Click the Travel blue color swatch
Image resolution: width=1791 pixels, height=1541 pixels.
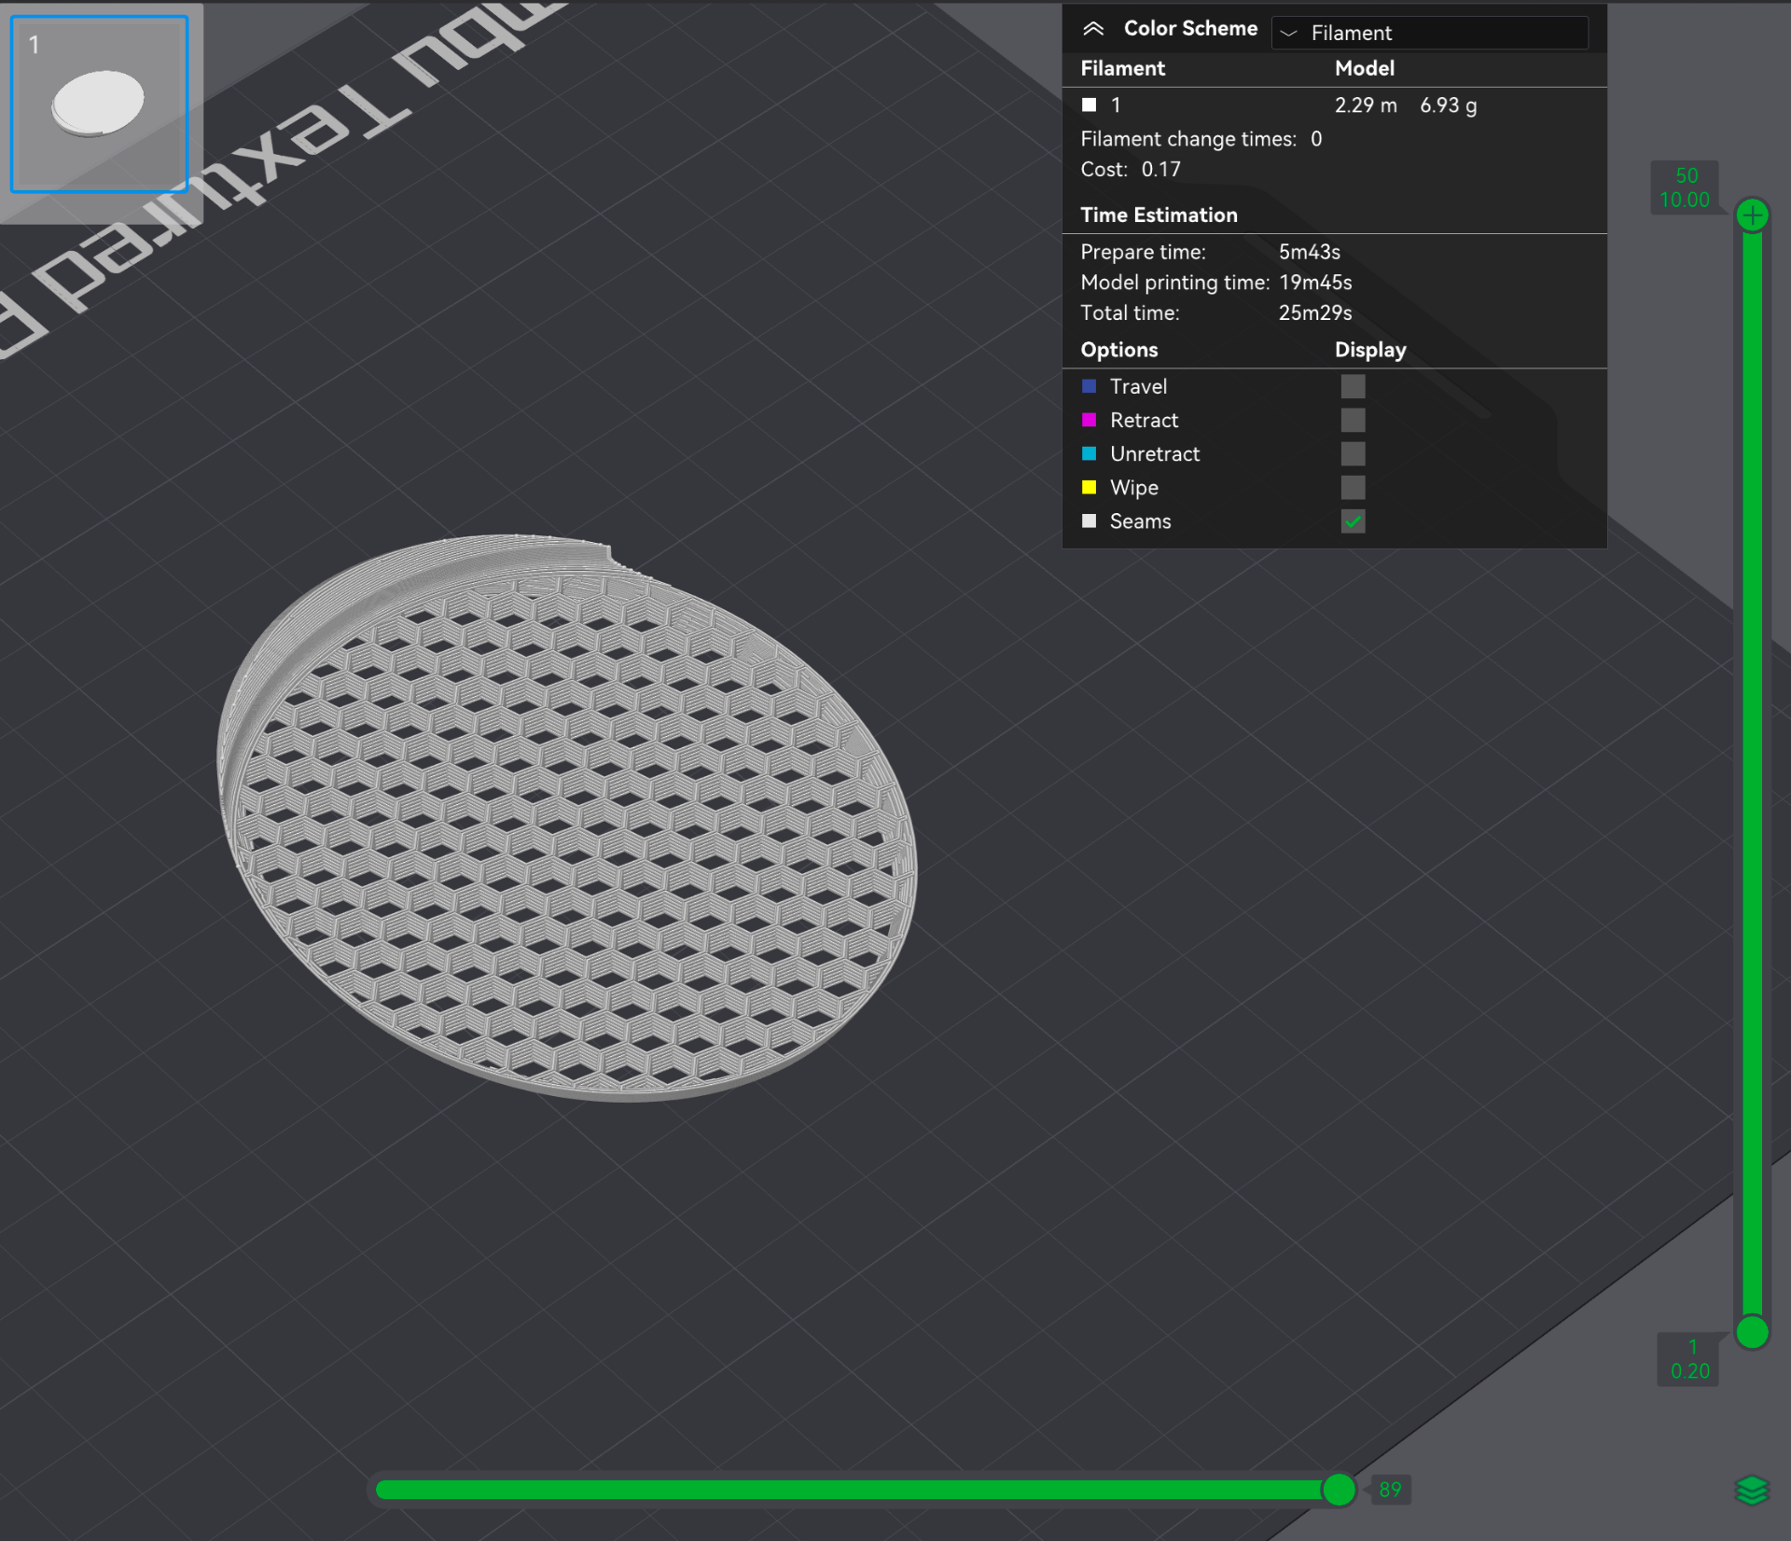point(1089,386)
